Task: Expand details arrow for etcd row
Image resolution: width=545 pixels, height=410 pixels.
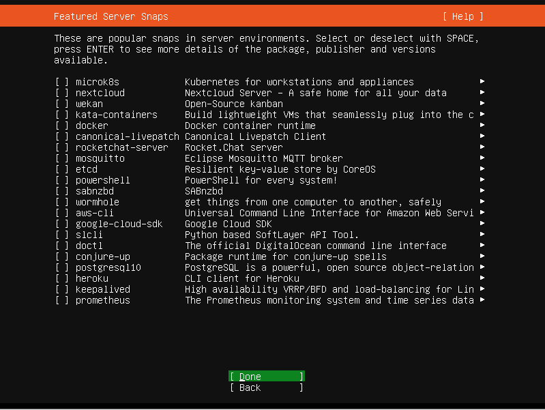Action: coord(482,169)
